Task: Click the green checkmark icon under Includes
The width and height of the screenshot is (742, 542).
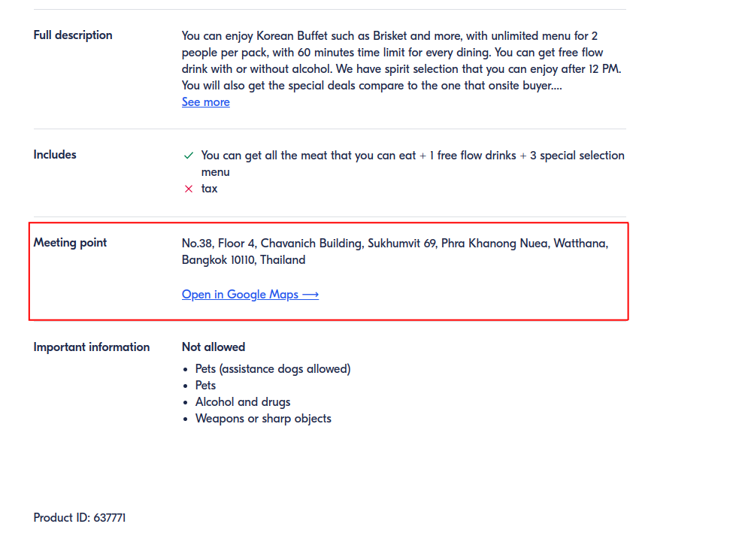Action: coord(189,156)
